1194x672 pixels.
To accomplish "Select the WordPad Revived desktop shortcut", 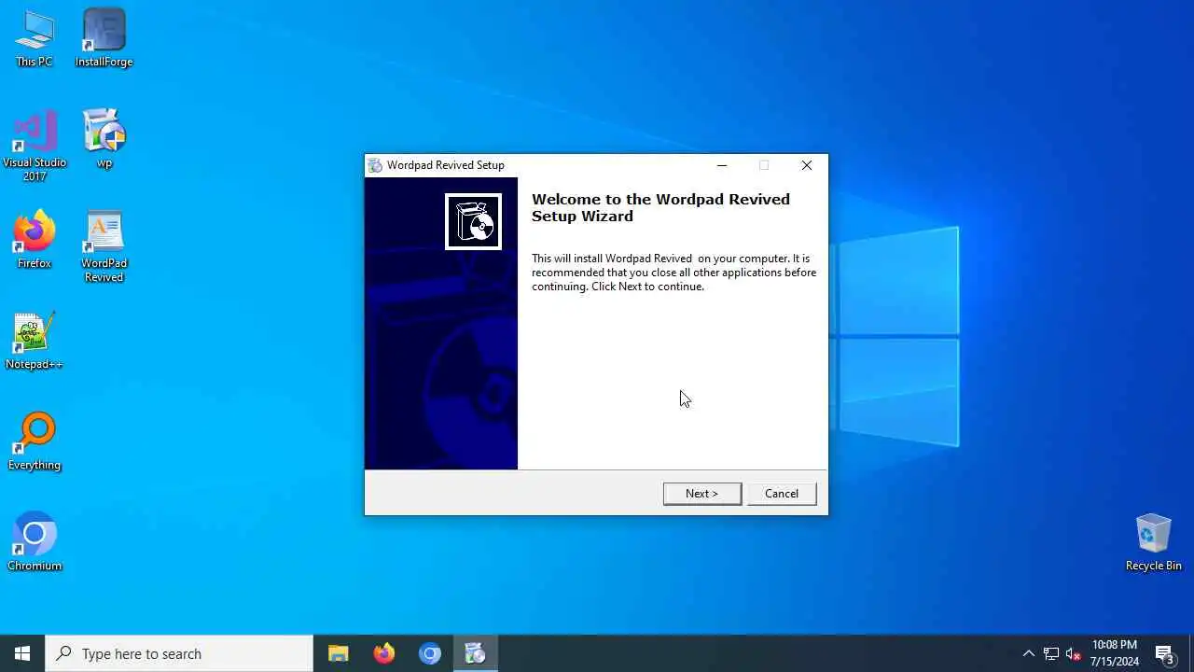I will click(x=104, y=246).
